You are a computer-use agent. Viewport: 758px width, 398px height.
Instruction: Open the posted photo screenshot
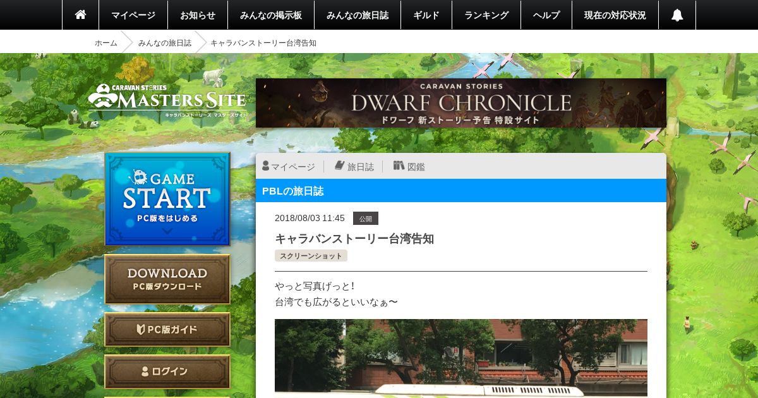click(461, 358)
